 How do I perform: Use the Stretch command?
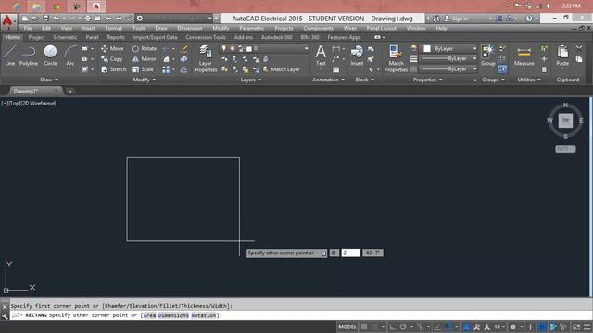tap(113, 69)
